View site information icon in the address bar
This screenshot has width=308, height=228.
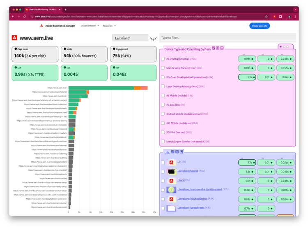[31, 16]
